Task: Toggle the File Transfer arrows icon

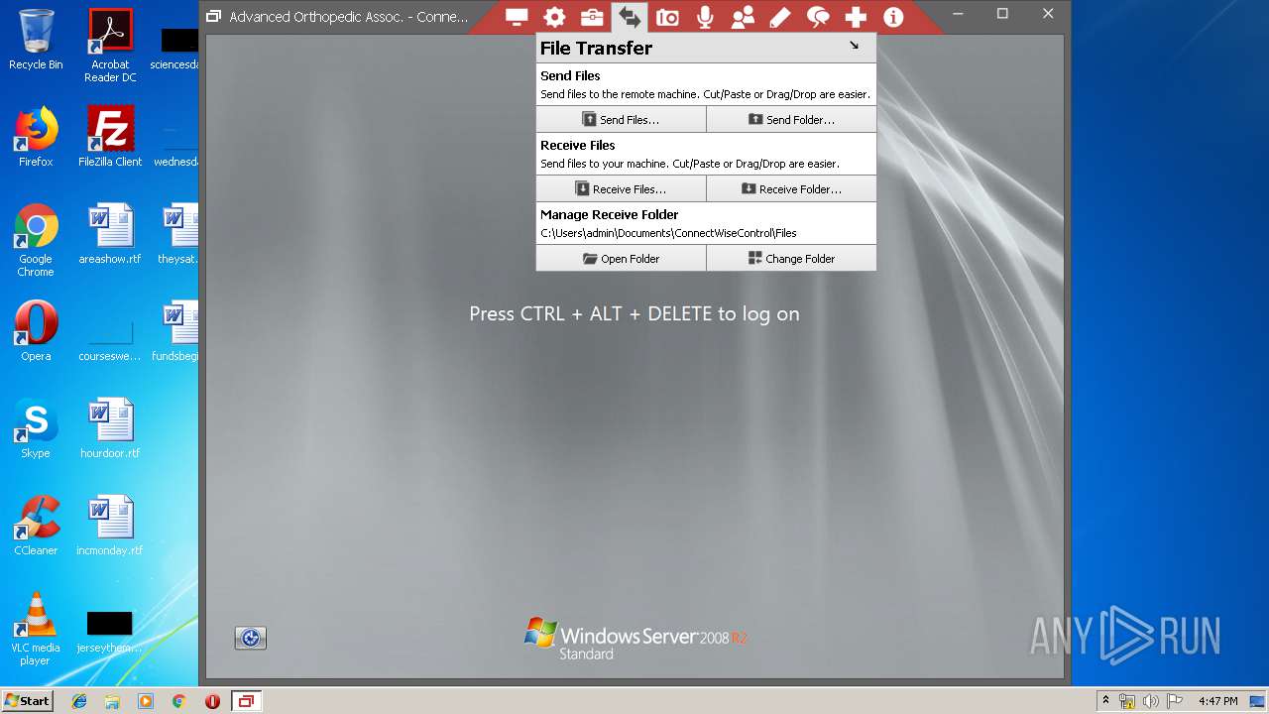Action: coord(630,17)
